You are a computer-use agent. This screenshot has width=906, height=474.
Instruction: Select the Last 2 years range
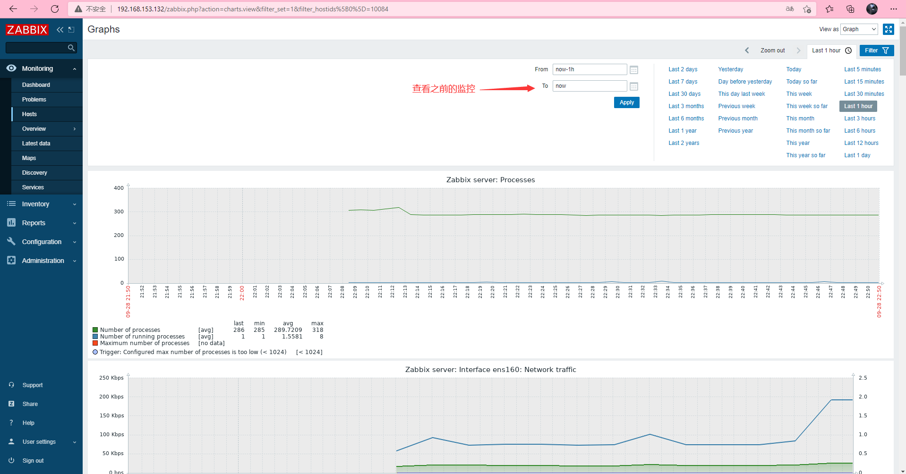684,143
